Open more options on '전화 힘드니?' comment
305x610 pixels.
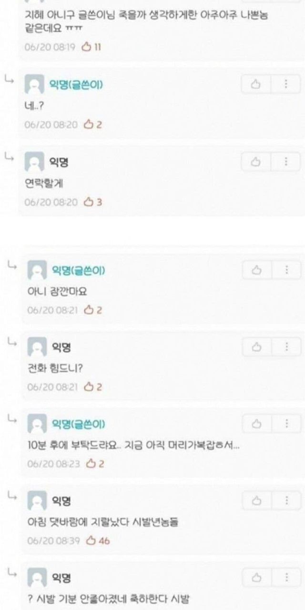point(287,346)
